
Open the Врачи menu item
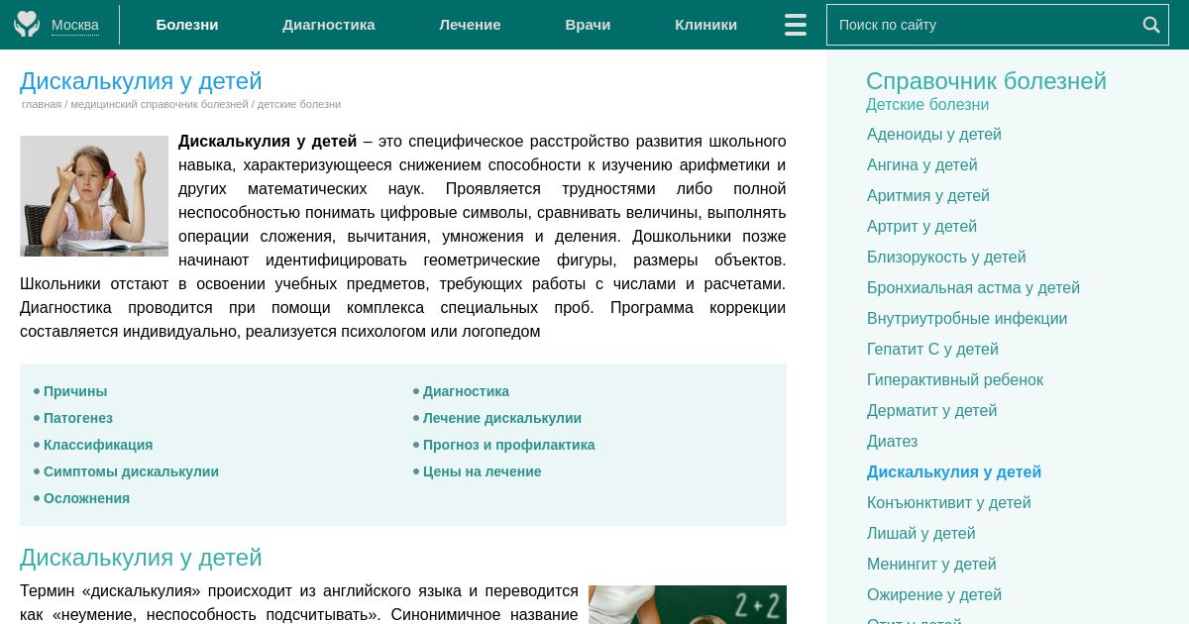(x=588, y=25)
